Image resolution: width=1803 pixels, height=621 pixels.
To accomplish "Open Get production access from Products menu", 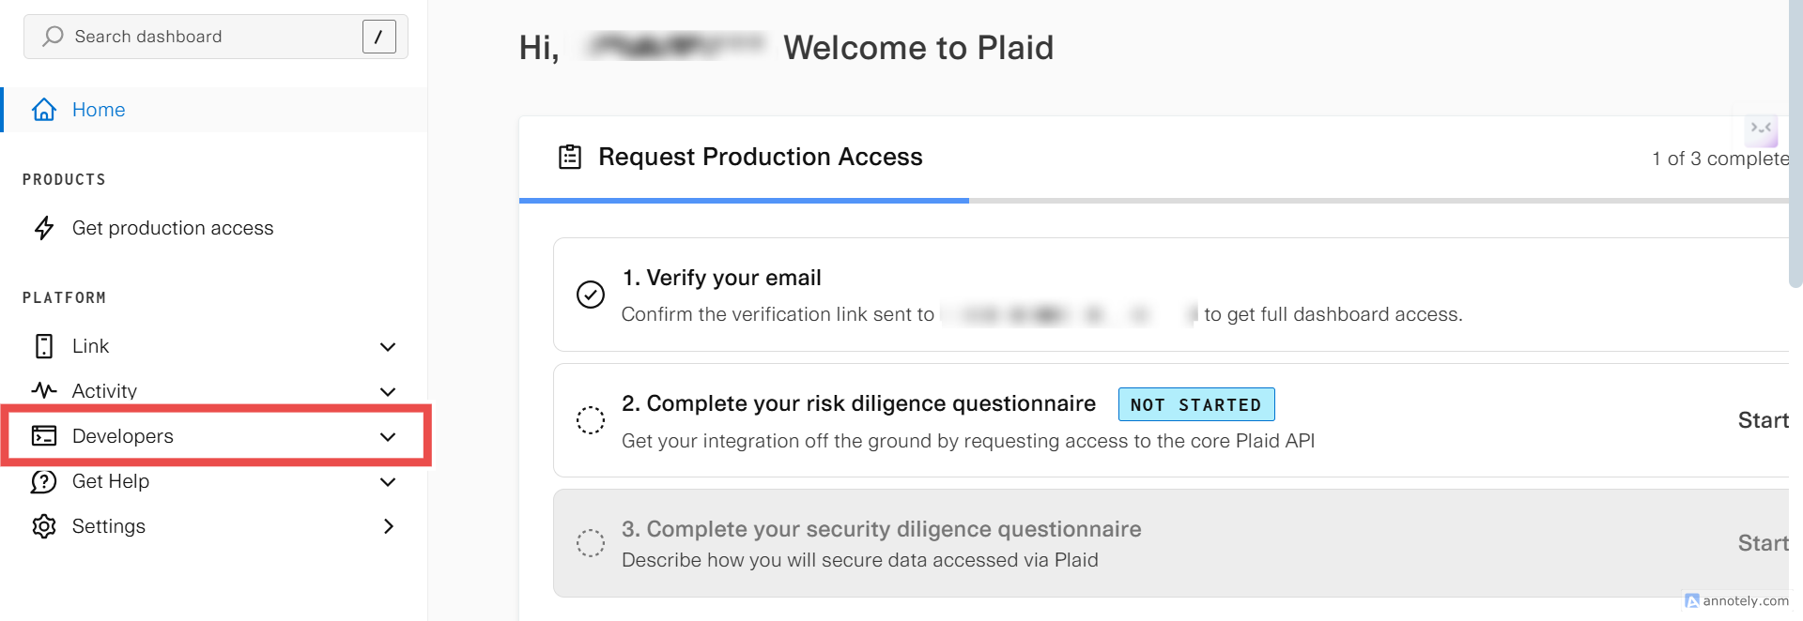I will (173, 228).
